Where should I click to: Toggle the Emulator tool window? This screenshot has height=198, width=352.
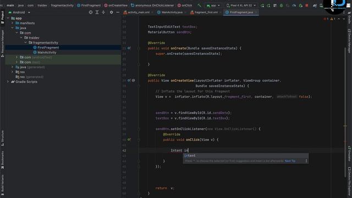click(349, 154)
